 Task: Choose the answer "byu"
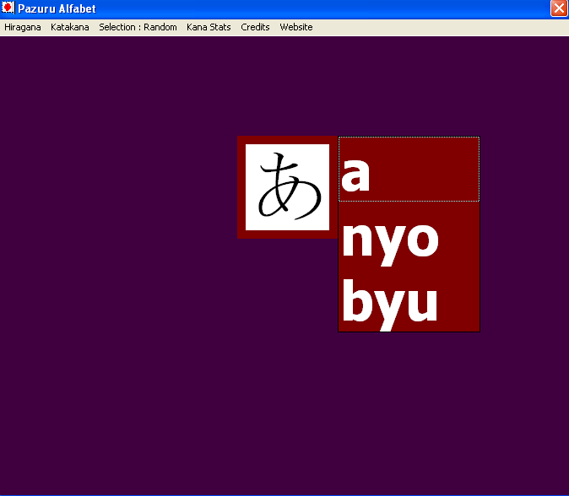tap(409, 299)
